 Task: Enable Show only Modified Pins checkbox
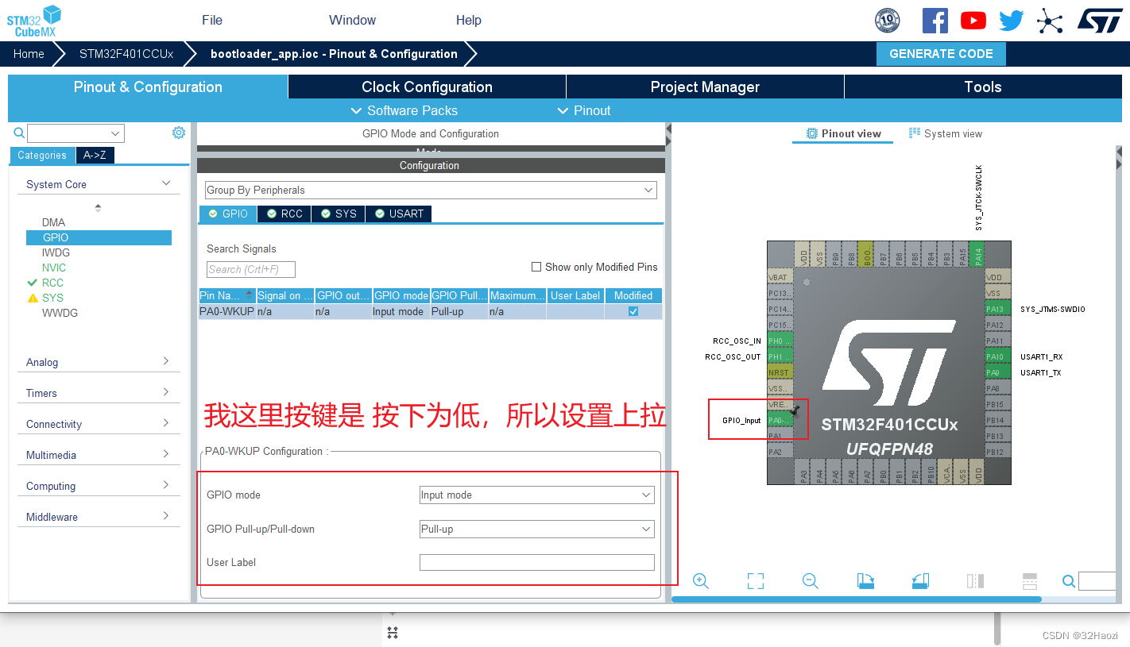(536, 267)
